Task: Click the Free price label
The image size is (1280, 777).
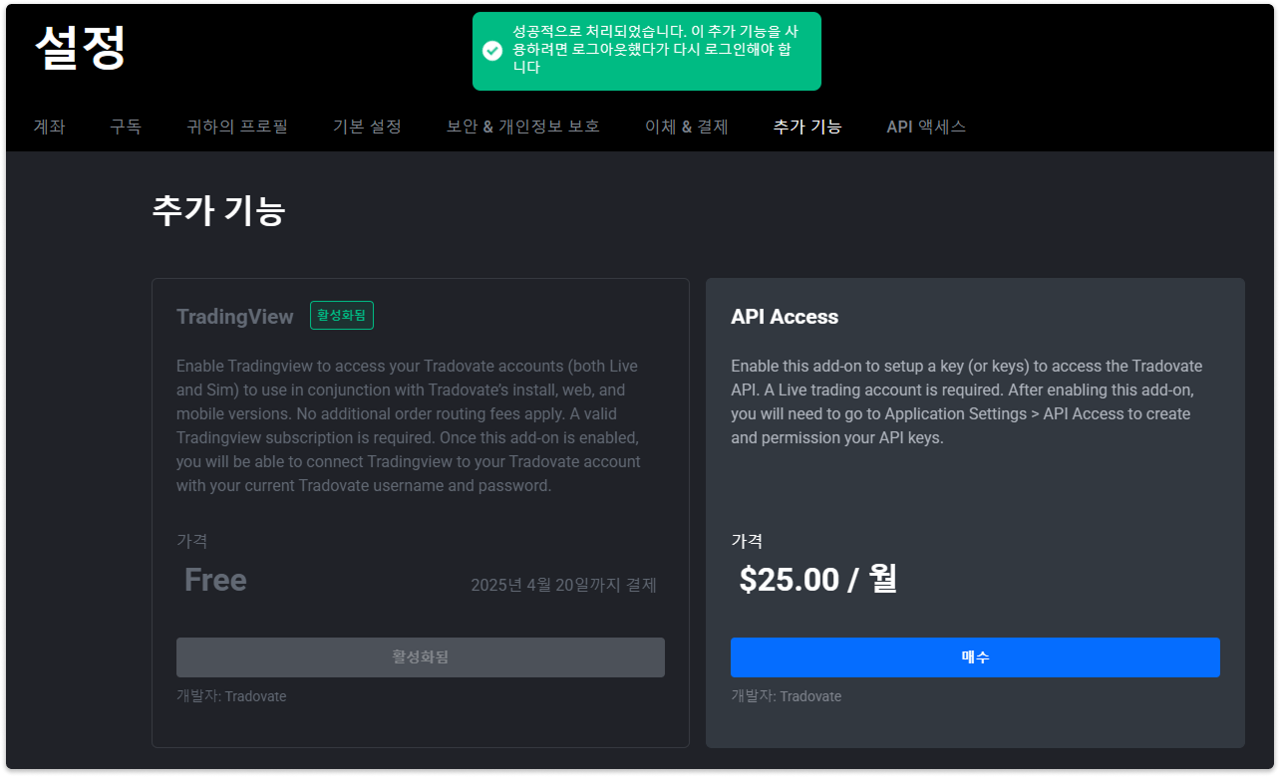Action: pos(215,580)
